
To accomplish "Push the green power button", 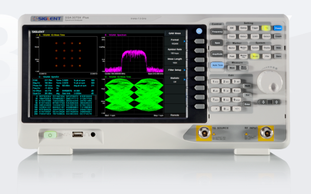I will 50,135.
